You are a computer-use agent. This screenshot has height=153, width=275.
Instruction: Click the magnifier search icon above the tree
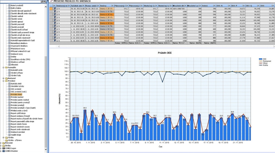pos(42,1)
